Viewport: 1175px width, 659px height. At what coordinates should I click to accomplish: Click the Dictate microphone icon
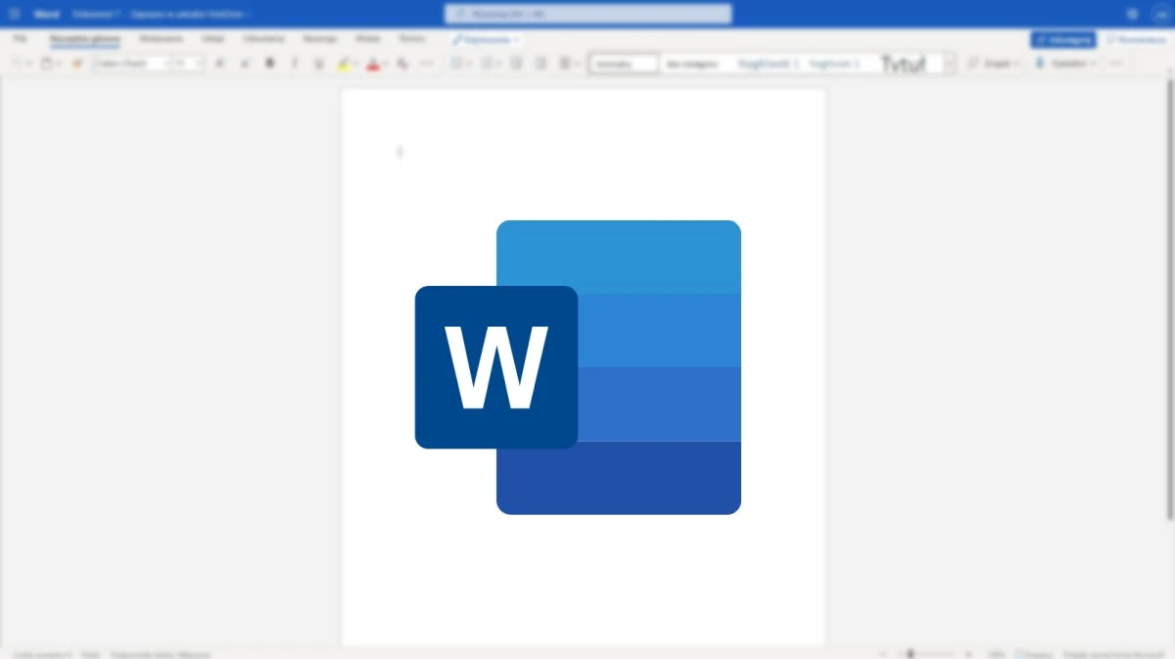click(x=1040, y=64)
